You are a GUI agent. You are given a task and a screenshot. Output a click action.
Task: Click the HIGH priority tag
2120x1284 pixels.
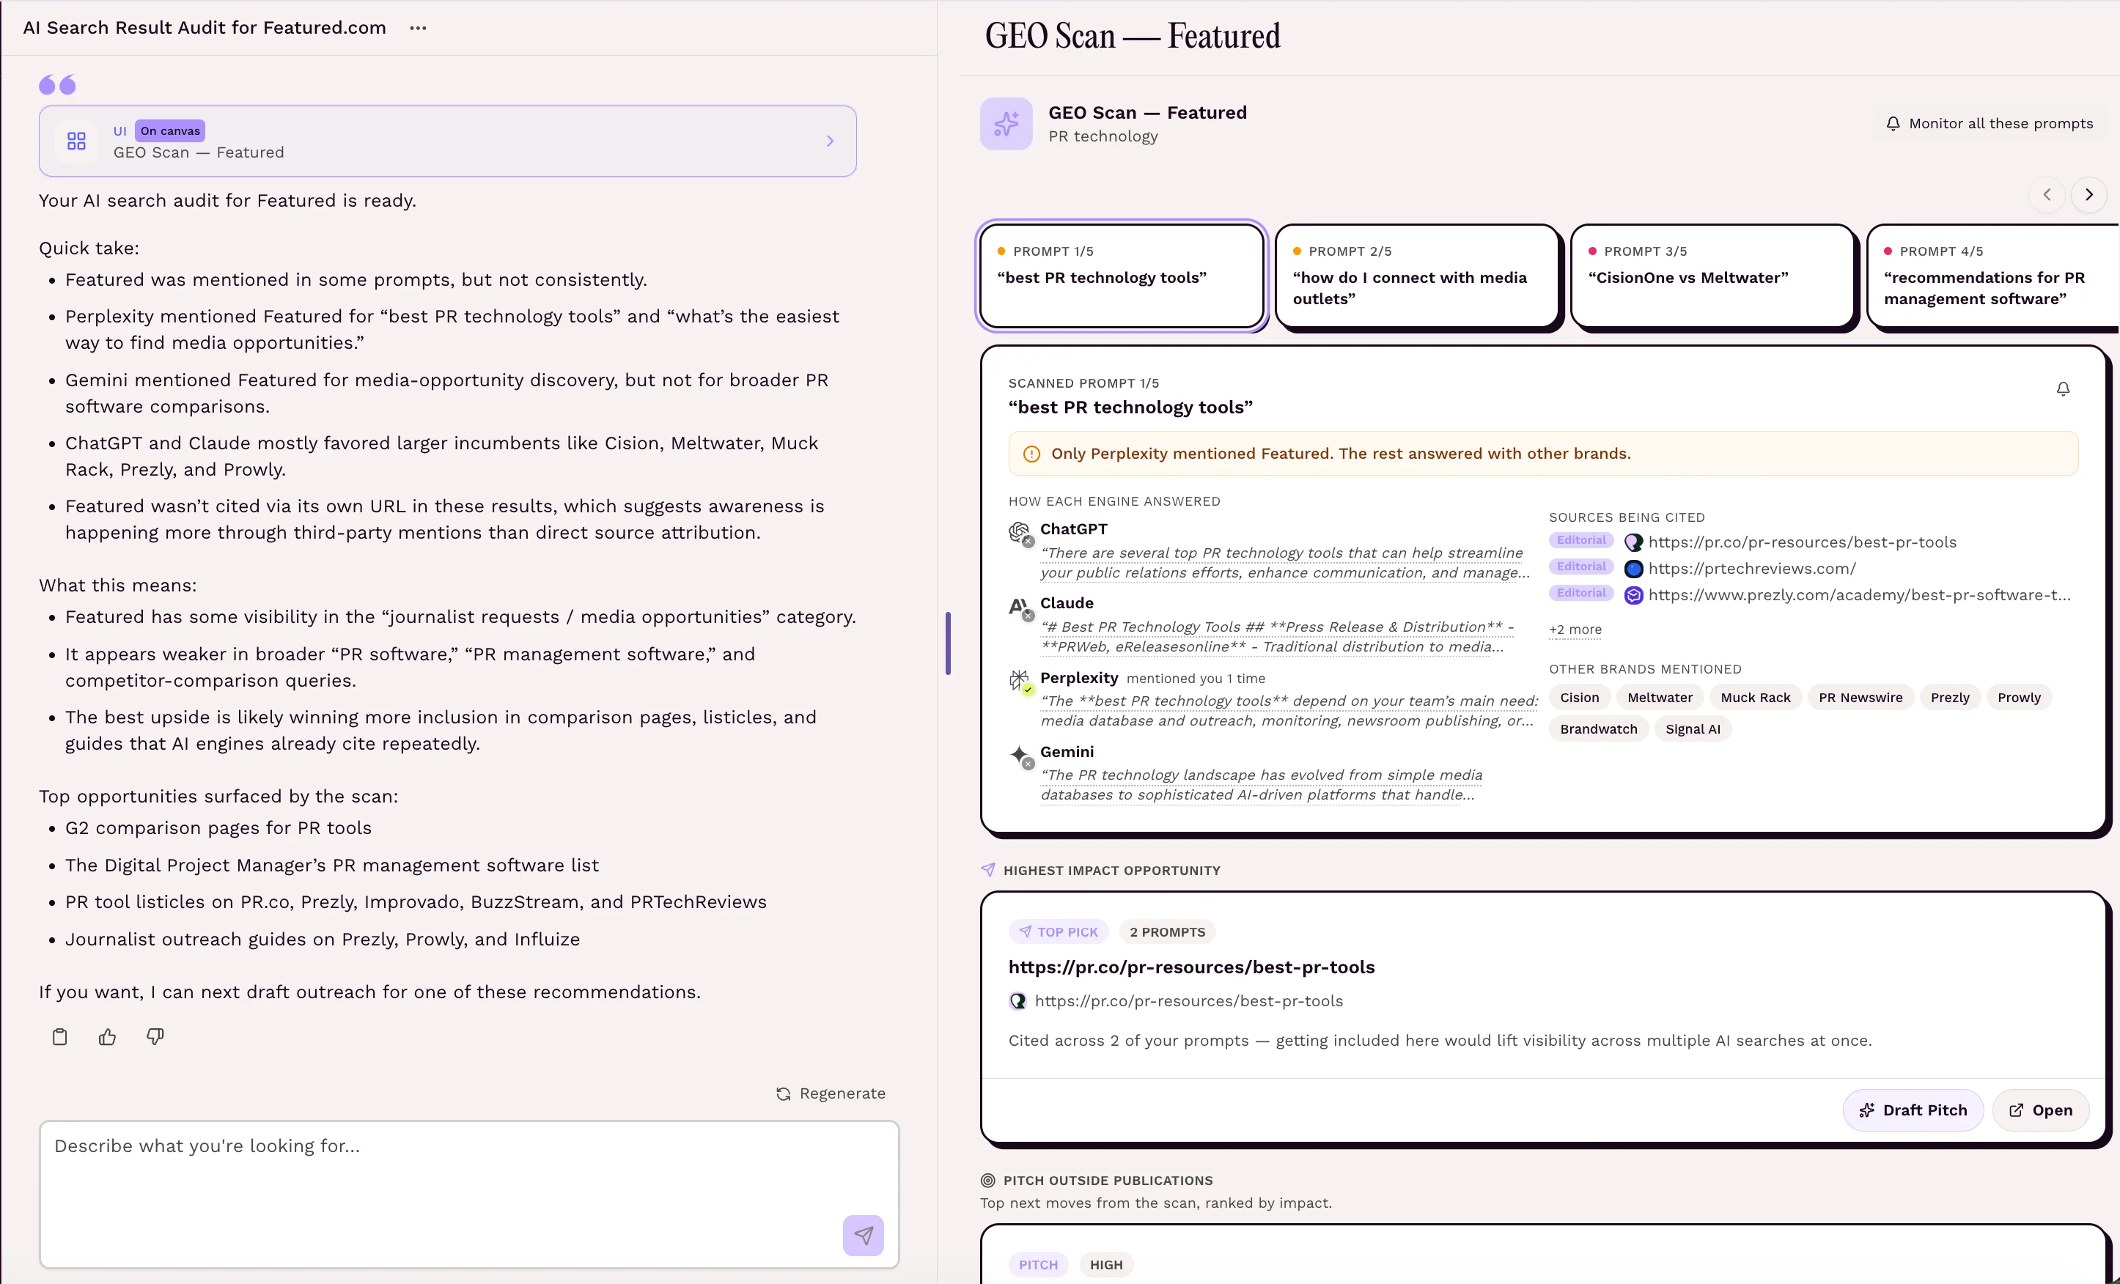[x=1105, y=1265]
